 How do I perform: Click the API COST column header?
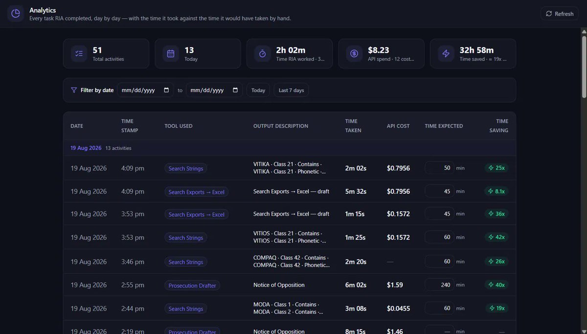[398, 126]
